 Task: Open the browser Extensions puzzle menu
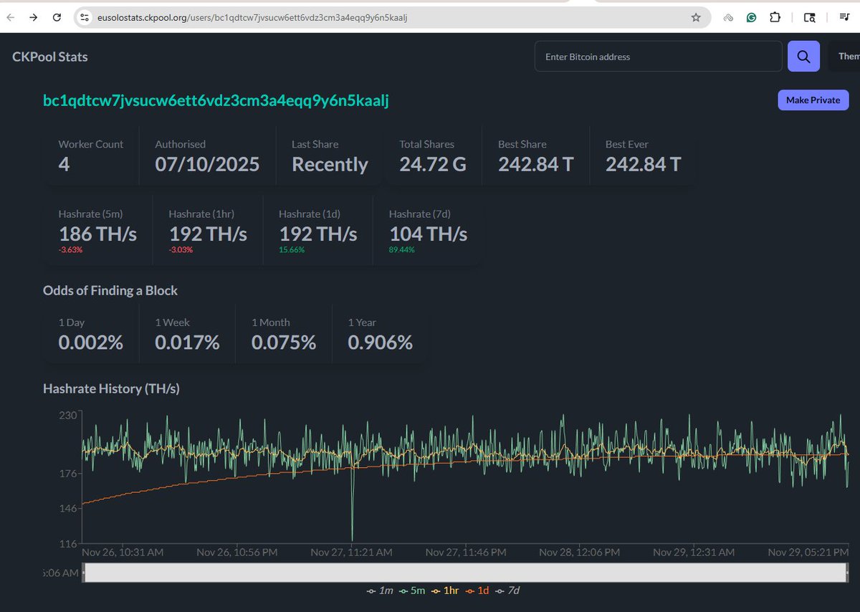[x=775, y=18]
